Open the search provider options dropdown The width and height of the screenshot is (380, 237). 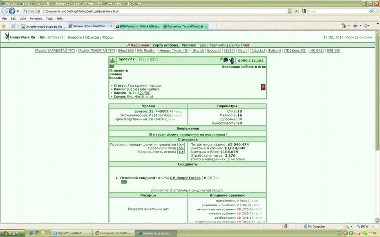(x=377, y=11)
